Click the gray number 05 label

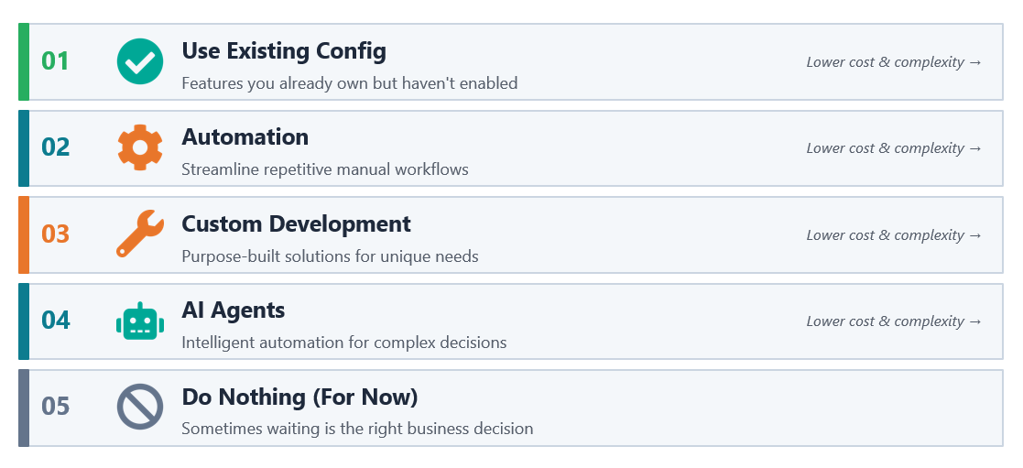pyautogui.click(x=56, y=407)
